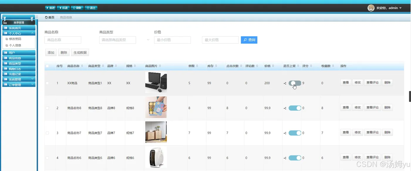This screenshot has width=411, height=171.
Task: Open the heater image thumbnail for 商品名称6
Action: pos(156,157)
